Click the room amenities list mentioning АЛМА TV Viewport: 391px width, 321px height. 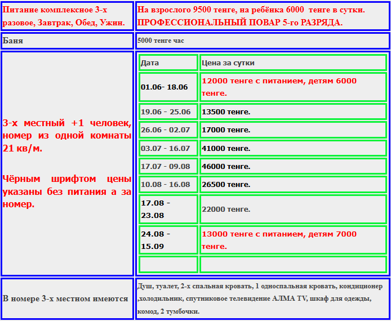point(261,298)
